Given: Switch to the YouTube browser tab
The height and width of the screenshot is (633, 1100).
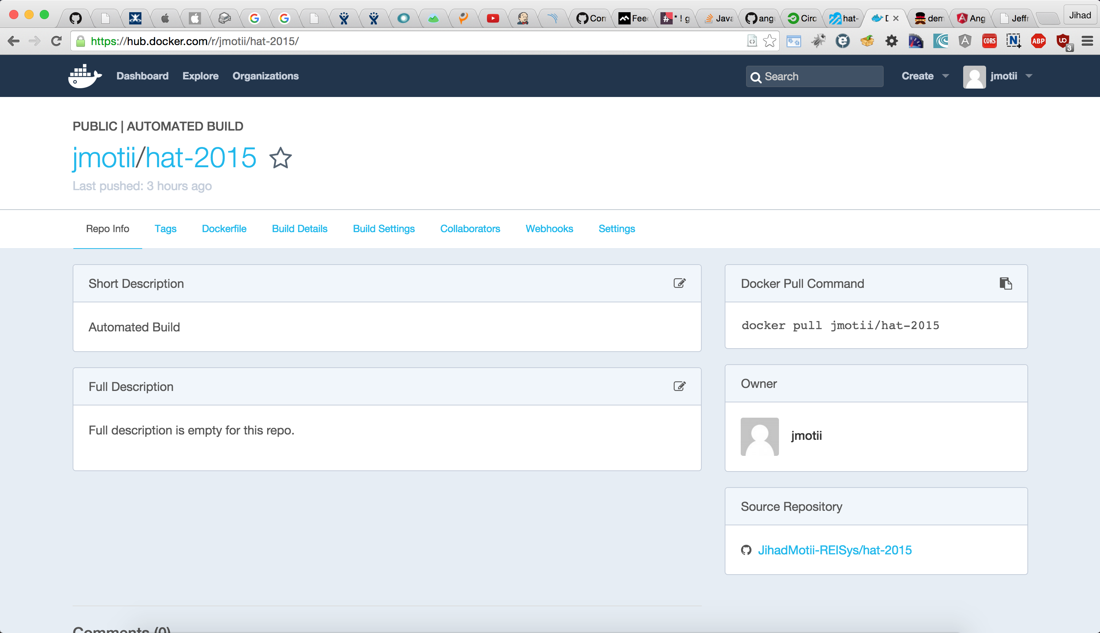Looking at the screenshot, I should pos(493,18).
